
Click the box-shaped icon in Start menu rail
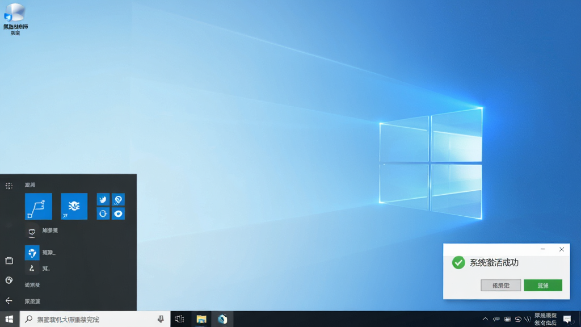pyautogui.click(x=9, y=261)
